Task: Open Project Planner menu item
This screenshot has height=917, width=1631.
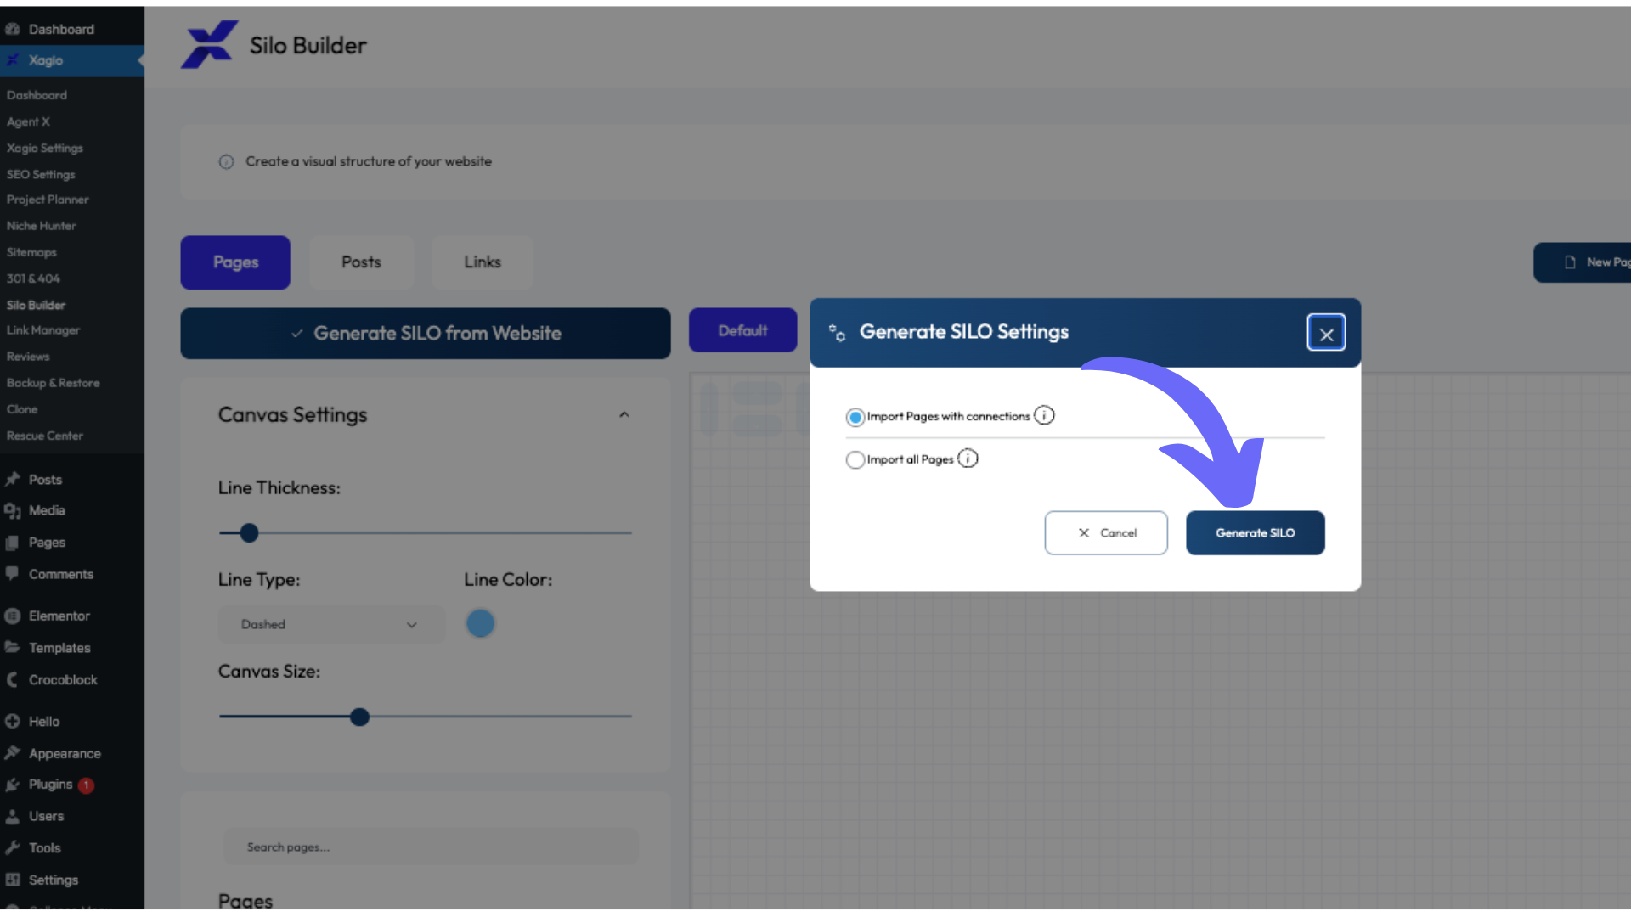Action: pos(48,200)
